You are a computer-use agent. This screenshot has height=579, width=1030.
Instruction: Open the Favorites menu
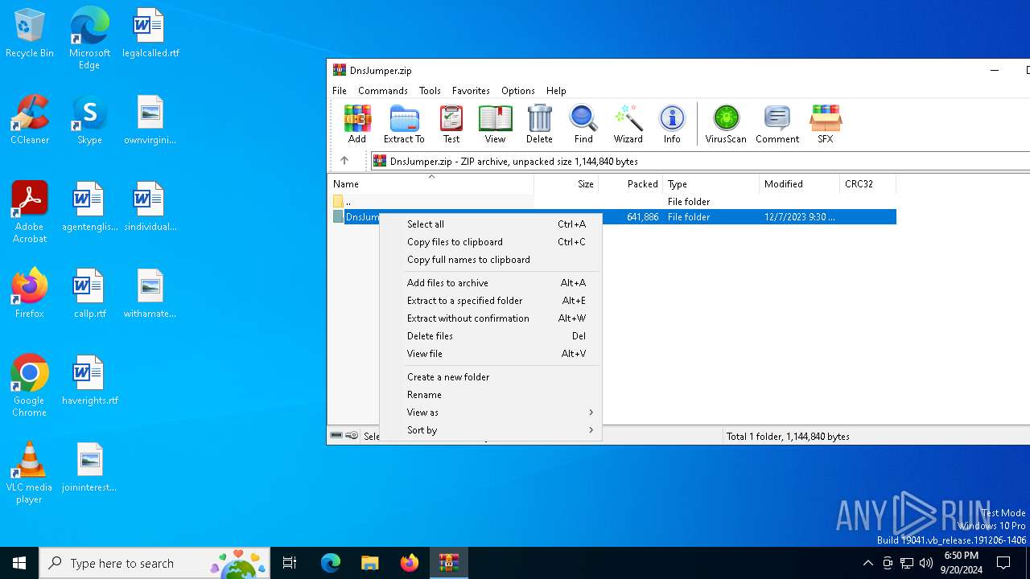pos(471,91)
